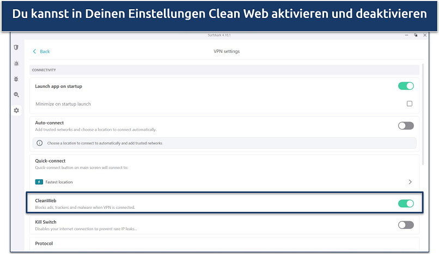
Task: Open the VPN shield icon in sidebar
Action: pos(16,47)
